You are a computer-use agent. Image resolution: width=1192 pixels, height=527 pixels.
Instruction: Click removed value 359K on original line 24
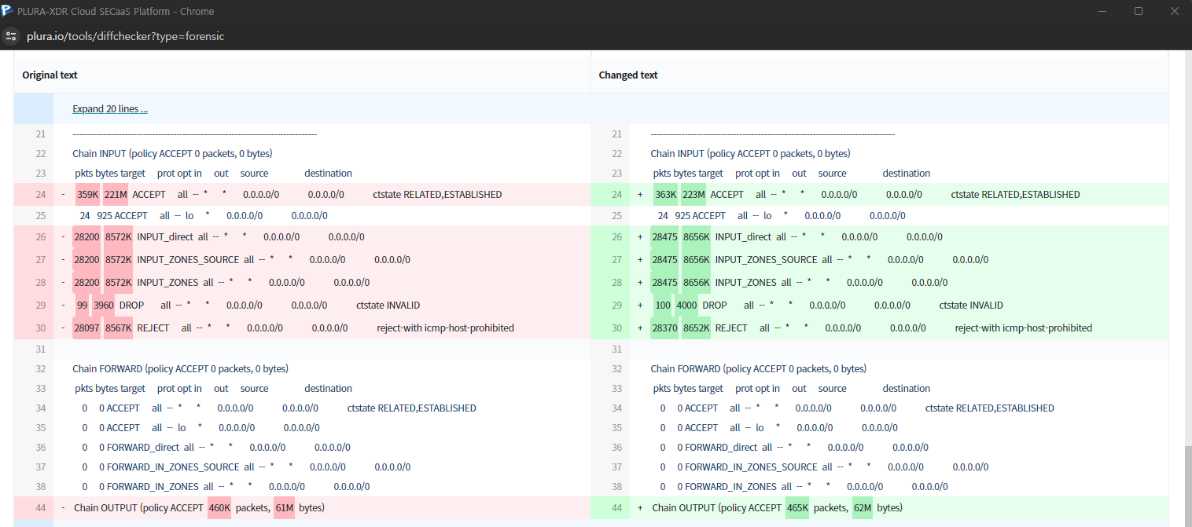point(87,195)
